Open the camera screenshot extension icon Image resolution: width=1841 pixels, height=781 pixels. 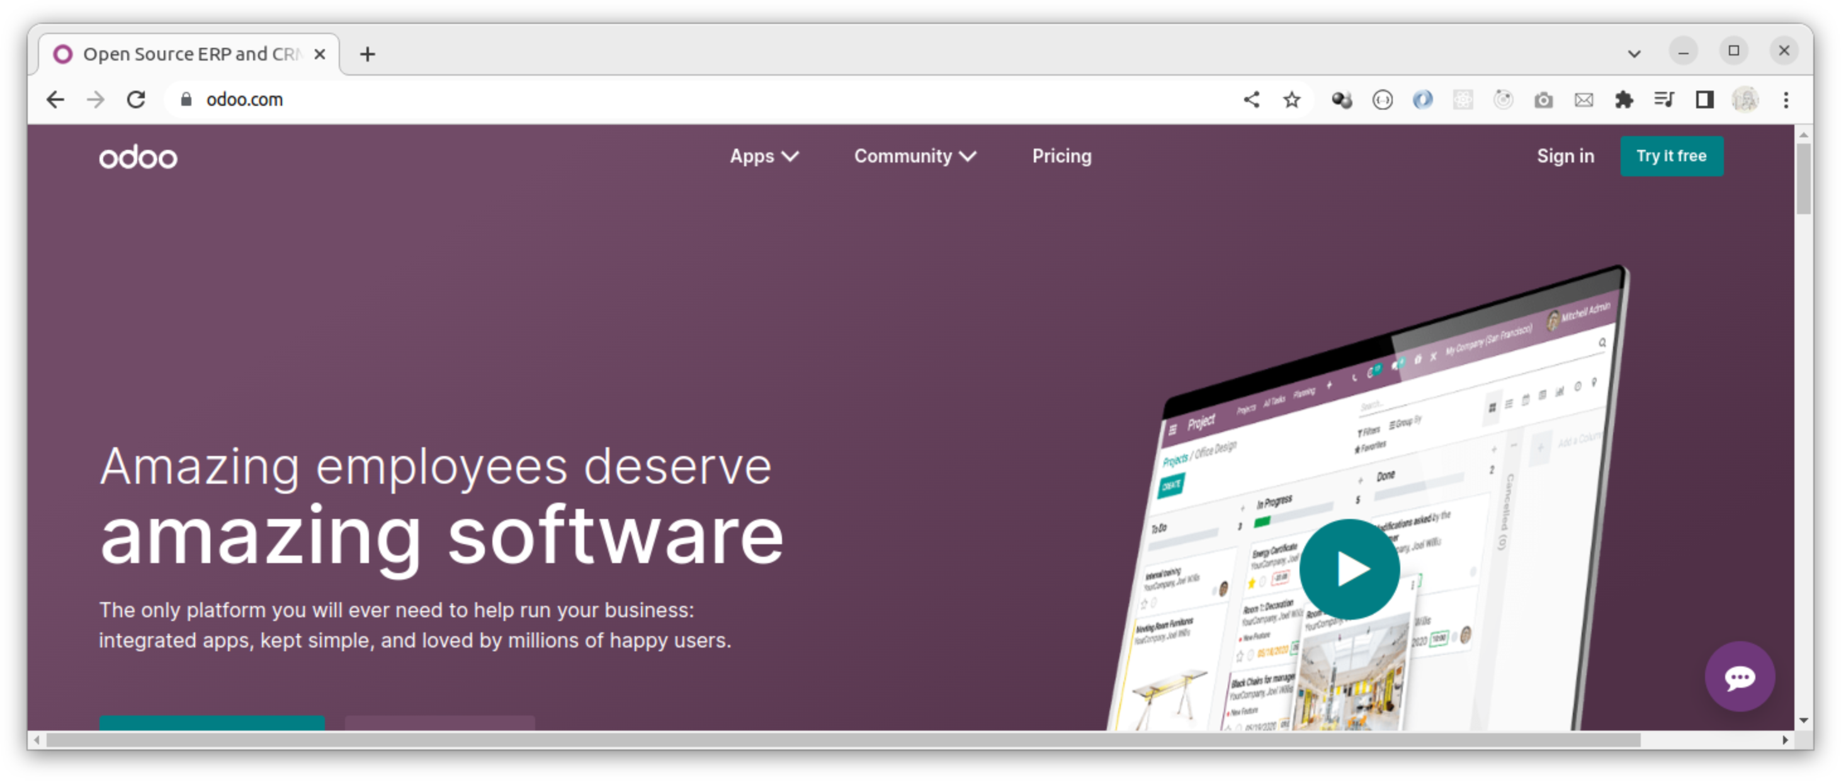(x=1543, y=100)
